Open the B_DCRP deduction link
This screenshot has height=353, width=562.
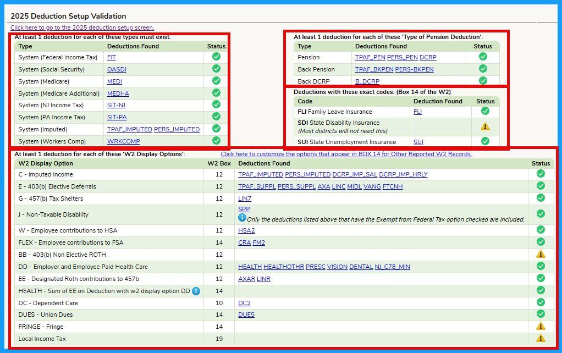pyautogui.click(x=367, y=81)
